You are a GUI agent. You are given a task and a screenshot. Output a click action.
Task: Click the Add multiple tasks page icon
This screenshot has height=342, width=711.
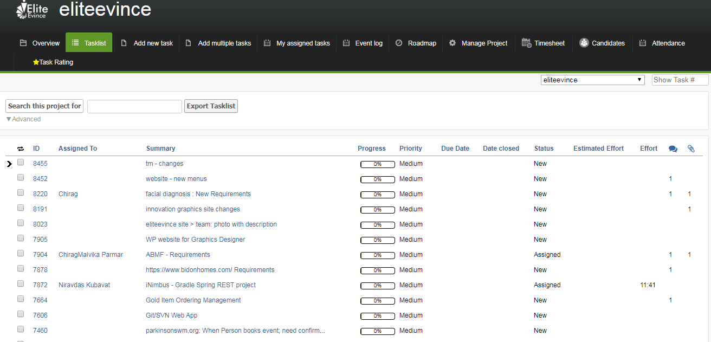tap(188, 43)
